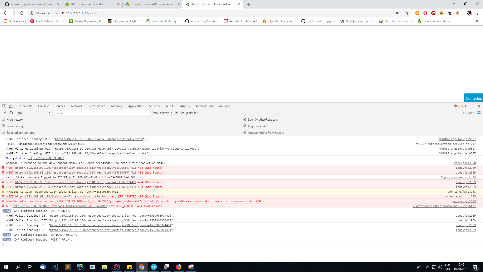Click the console prompt input line
The width and height of the screenshot is (483, 272).
[x=242, y=244]
